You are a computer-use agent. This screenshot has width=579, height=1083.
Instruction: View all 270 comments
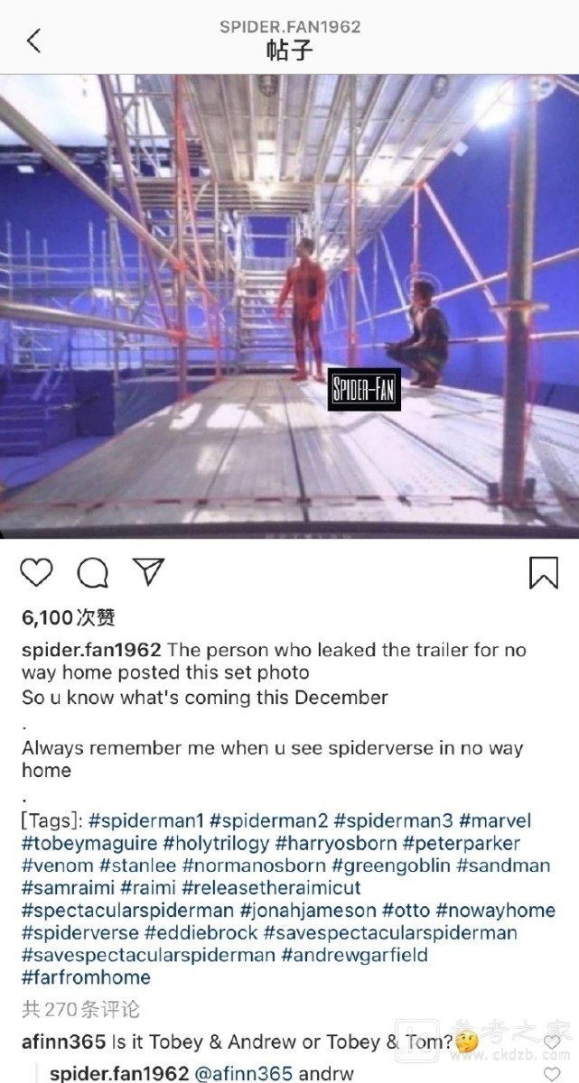coord(81,1009)
